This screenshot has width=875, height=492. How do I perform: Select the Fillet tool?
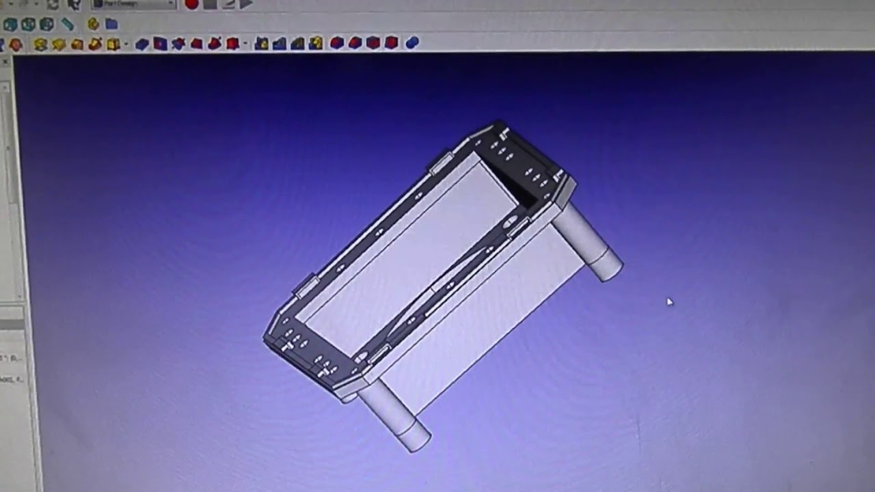click(x=337, y=44)
